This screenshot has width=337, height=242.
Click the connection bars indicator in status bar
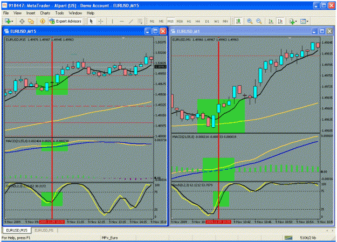[x=288, y=238]
